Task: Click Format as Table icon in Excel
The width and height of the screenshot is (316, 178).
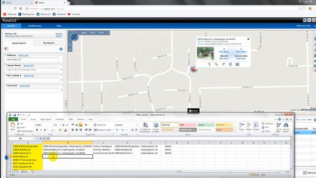Action: click(x=156, y=128)
